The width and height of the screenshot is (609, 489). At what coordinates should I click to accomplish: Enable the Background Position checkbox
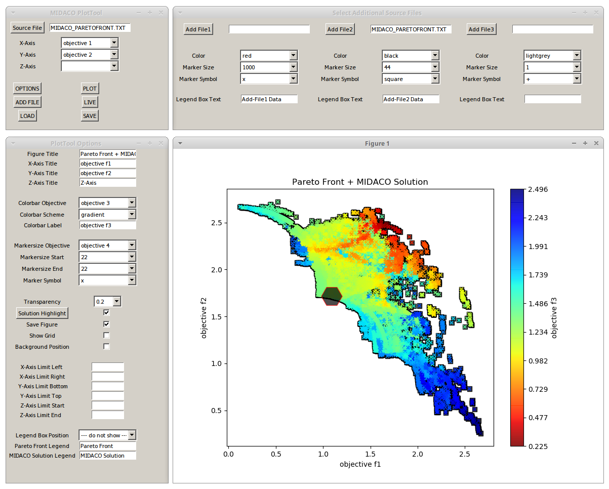tap(106, 346)
